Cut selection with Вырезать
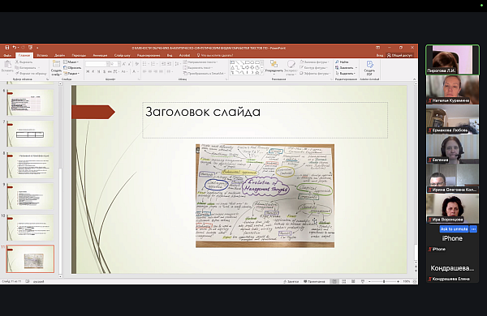487x316 pixels. point(24,62)
